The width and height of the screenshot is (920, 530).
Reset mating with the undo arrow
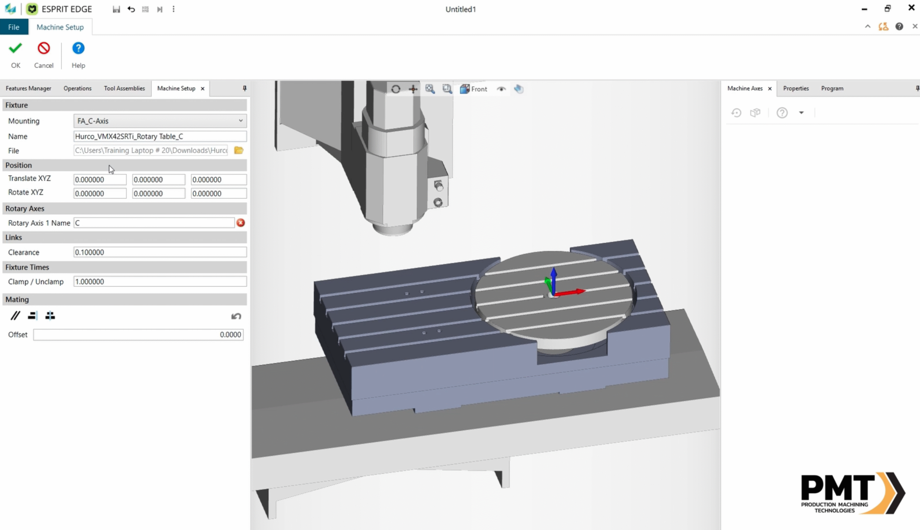236,316
